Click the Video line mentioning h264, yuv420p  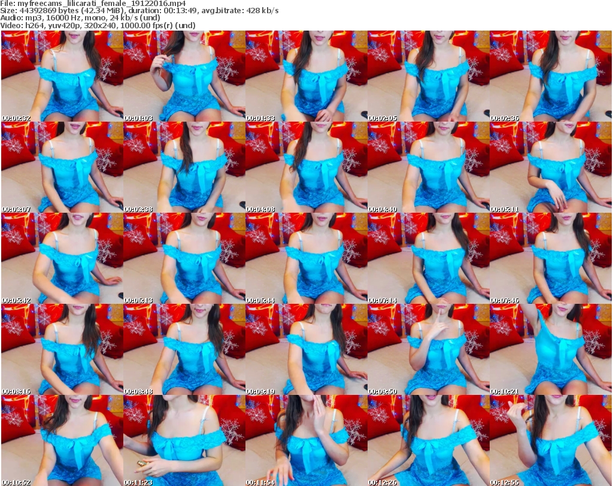point(98,25)
